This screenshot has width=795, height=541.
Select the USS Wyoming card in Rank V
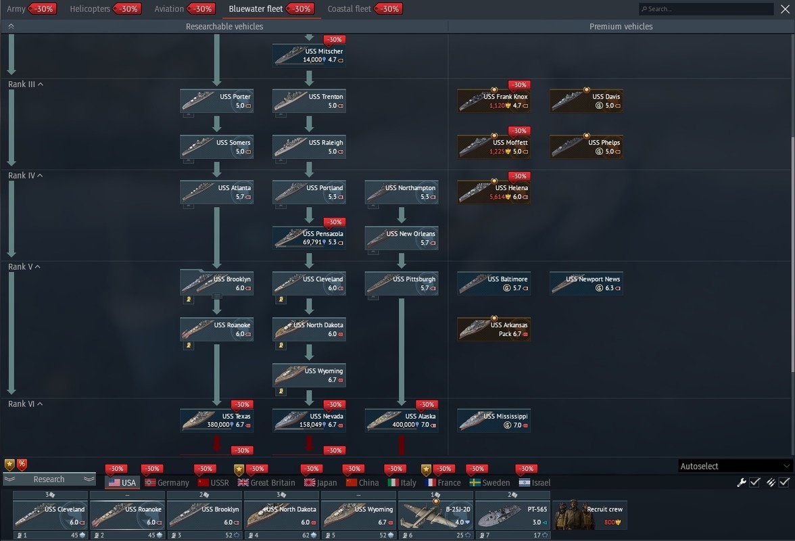(309, 375)
